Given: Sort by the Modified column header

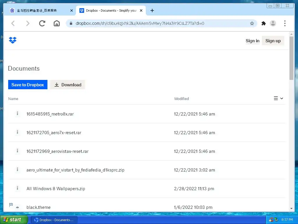Looking at the screenshot, I should [182, 99].
